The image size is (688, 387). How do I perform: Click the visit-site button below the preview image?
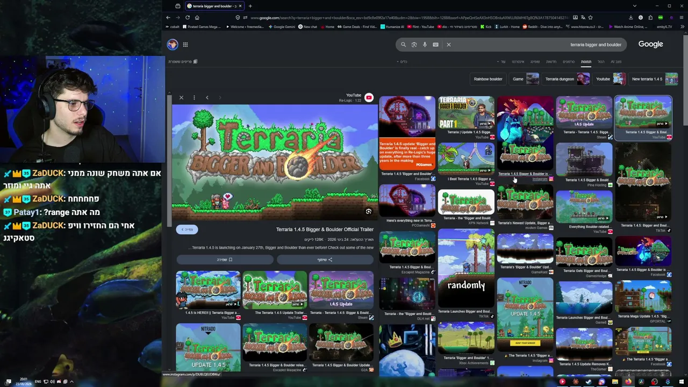point(187,230)
